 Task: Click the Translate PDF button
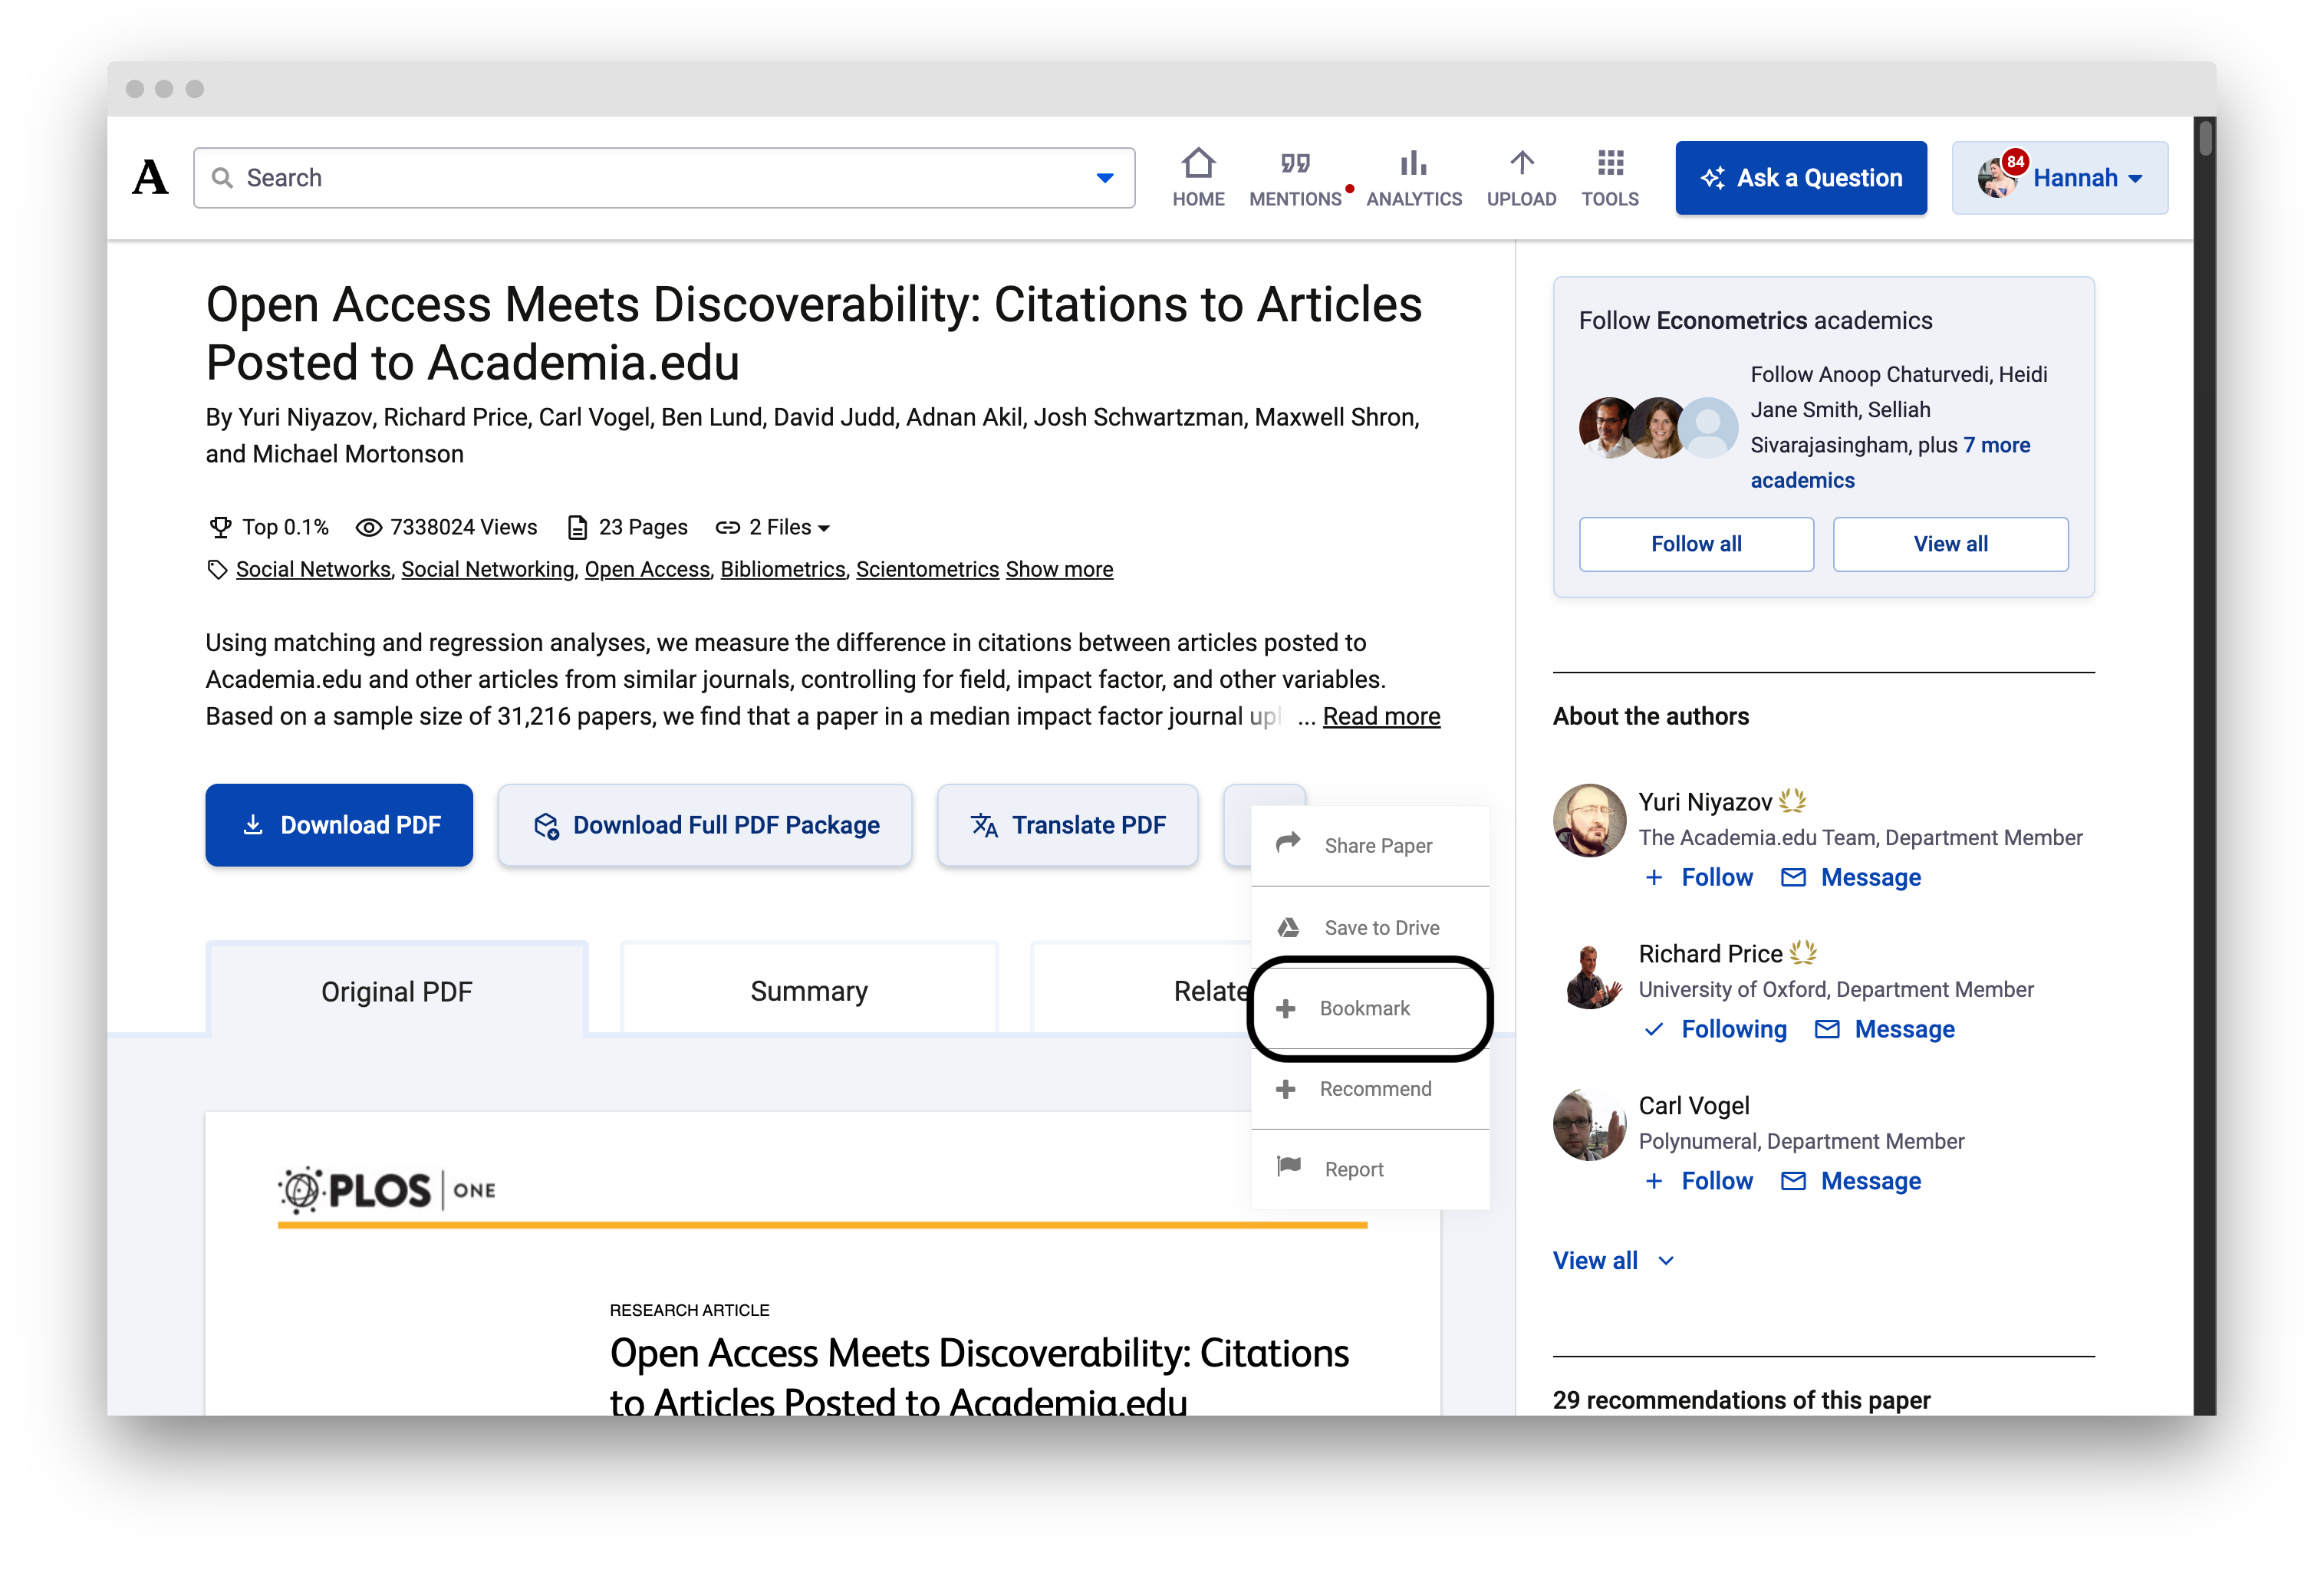click(x=1067, y=825)
